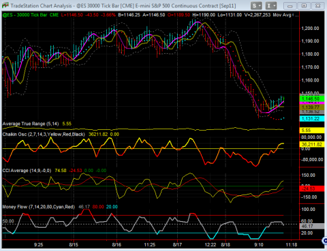
Task: Click the 9:25 time axis label
Action: (x=38, y=245)
